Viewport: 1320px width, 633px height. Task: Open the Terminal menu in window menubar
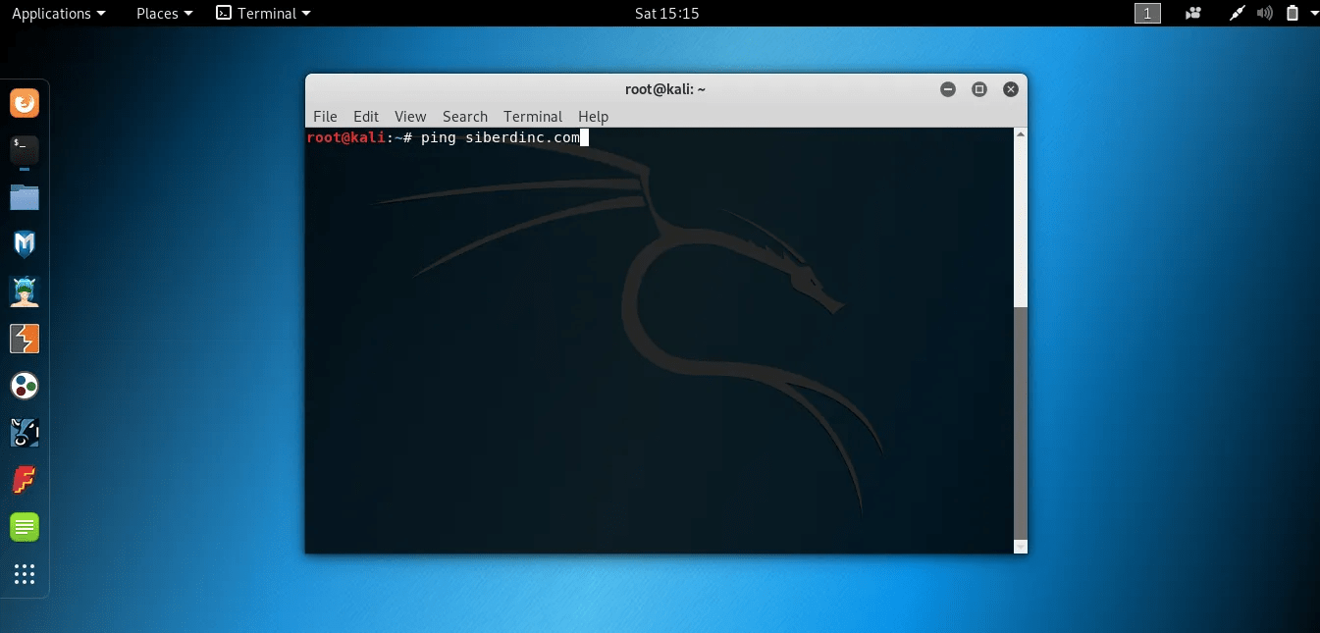point(533,116)
